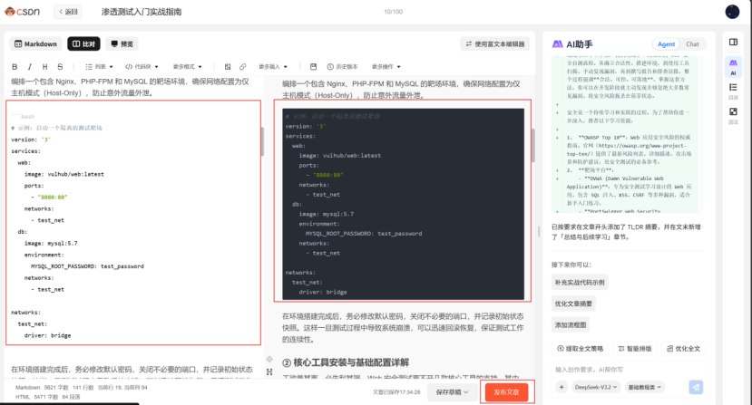Apply strikethrough formatting
Screen dimensions: 752x405
point(60,67)
